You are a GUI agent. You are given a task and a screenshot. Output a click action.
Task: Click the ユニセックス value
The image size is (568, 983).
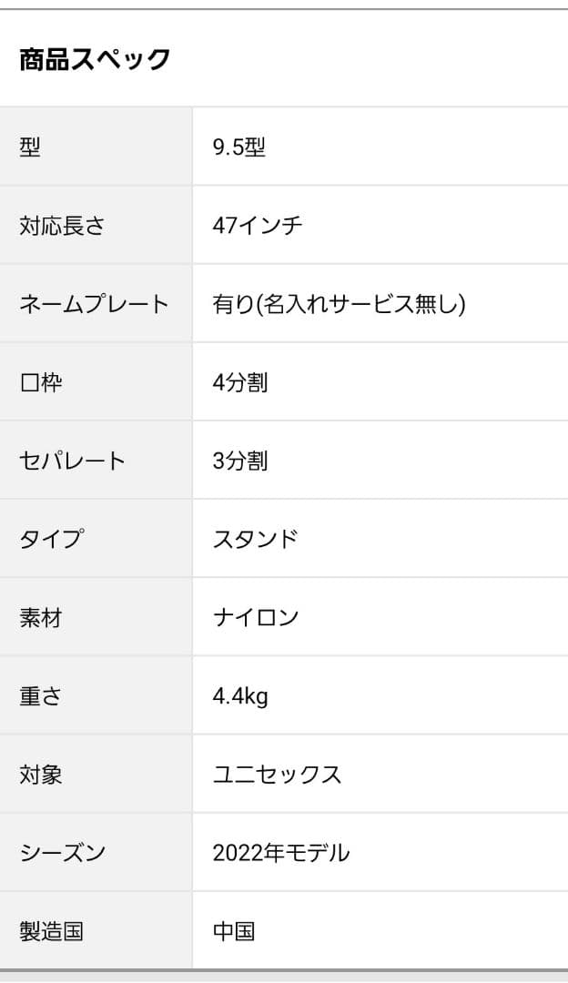(x=278, y=775)
